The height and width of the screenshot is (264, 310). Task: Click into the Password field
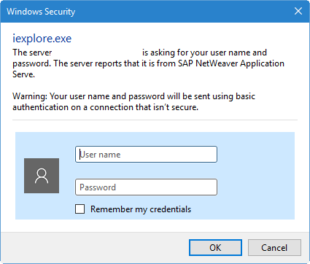tap(146, 187)
